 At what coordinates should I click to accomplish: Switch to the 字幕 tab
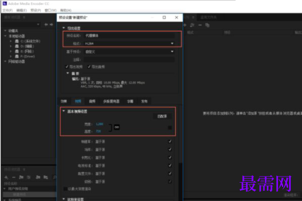(x=130, y=101)
